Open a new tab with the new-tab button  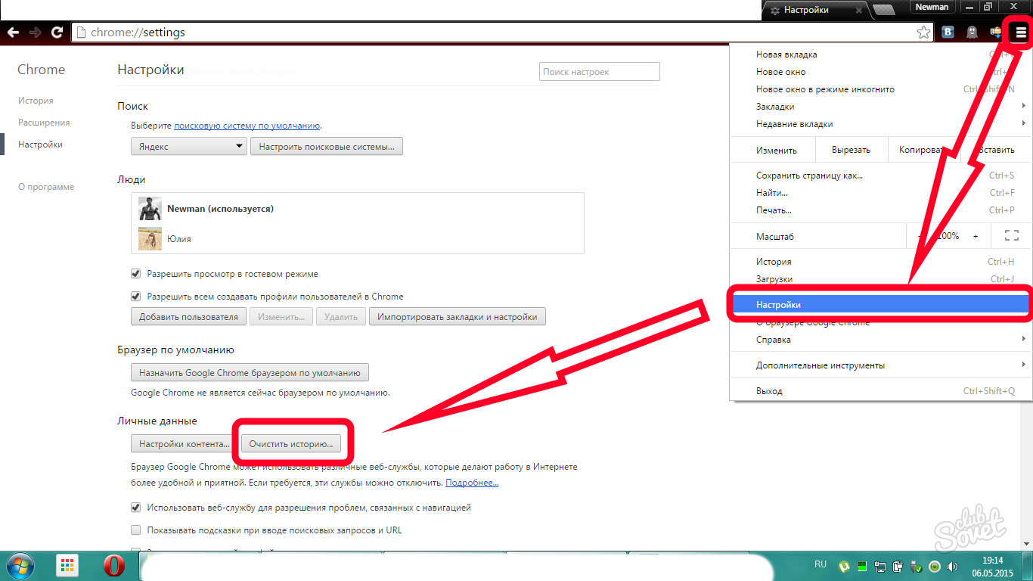point(883,10)
